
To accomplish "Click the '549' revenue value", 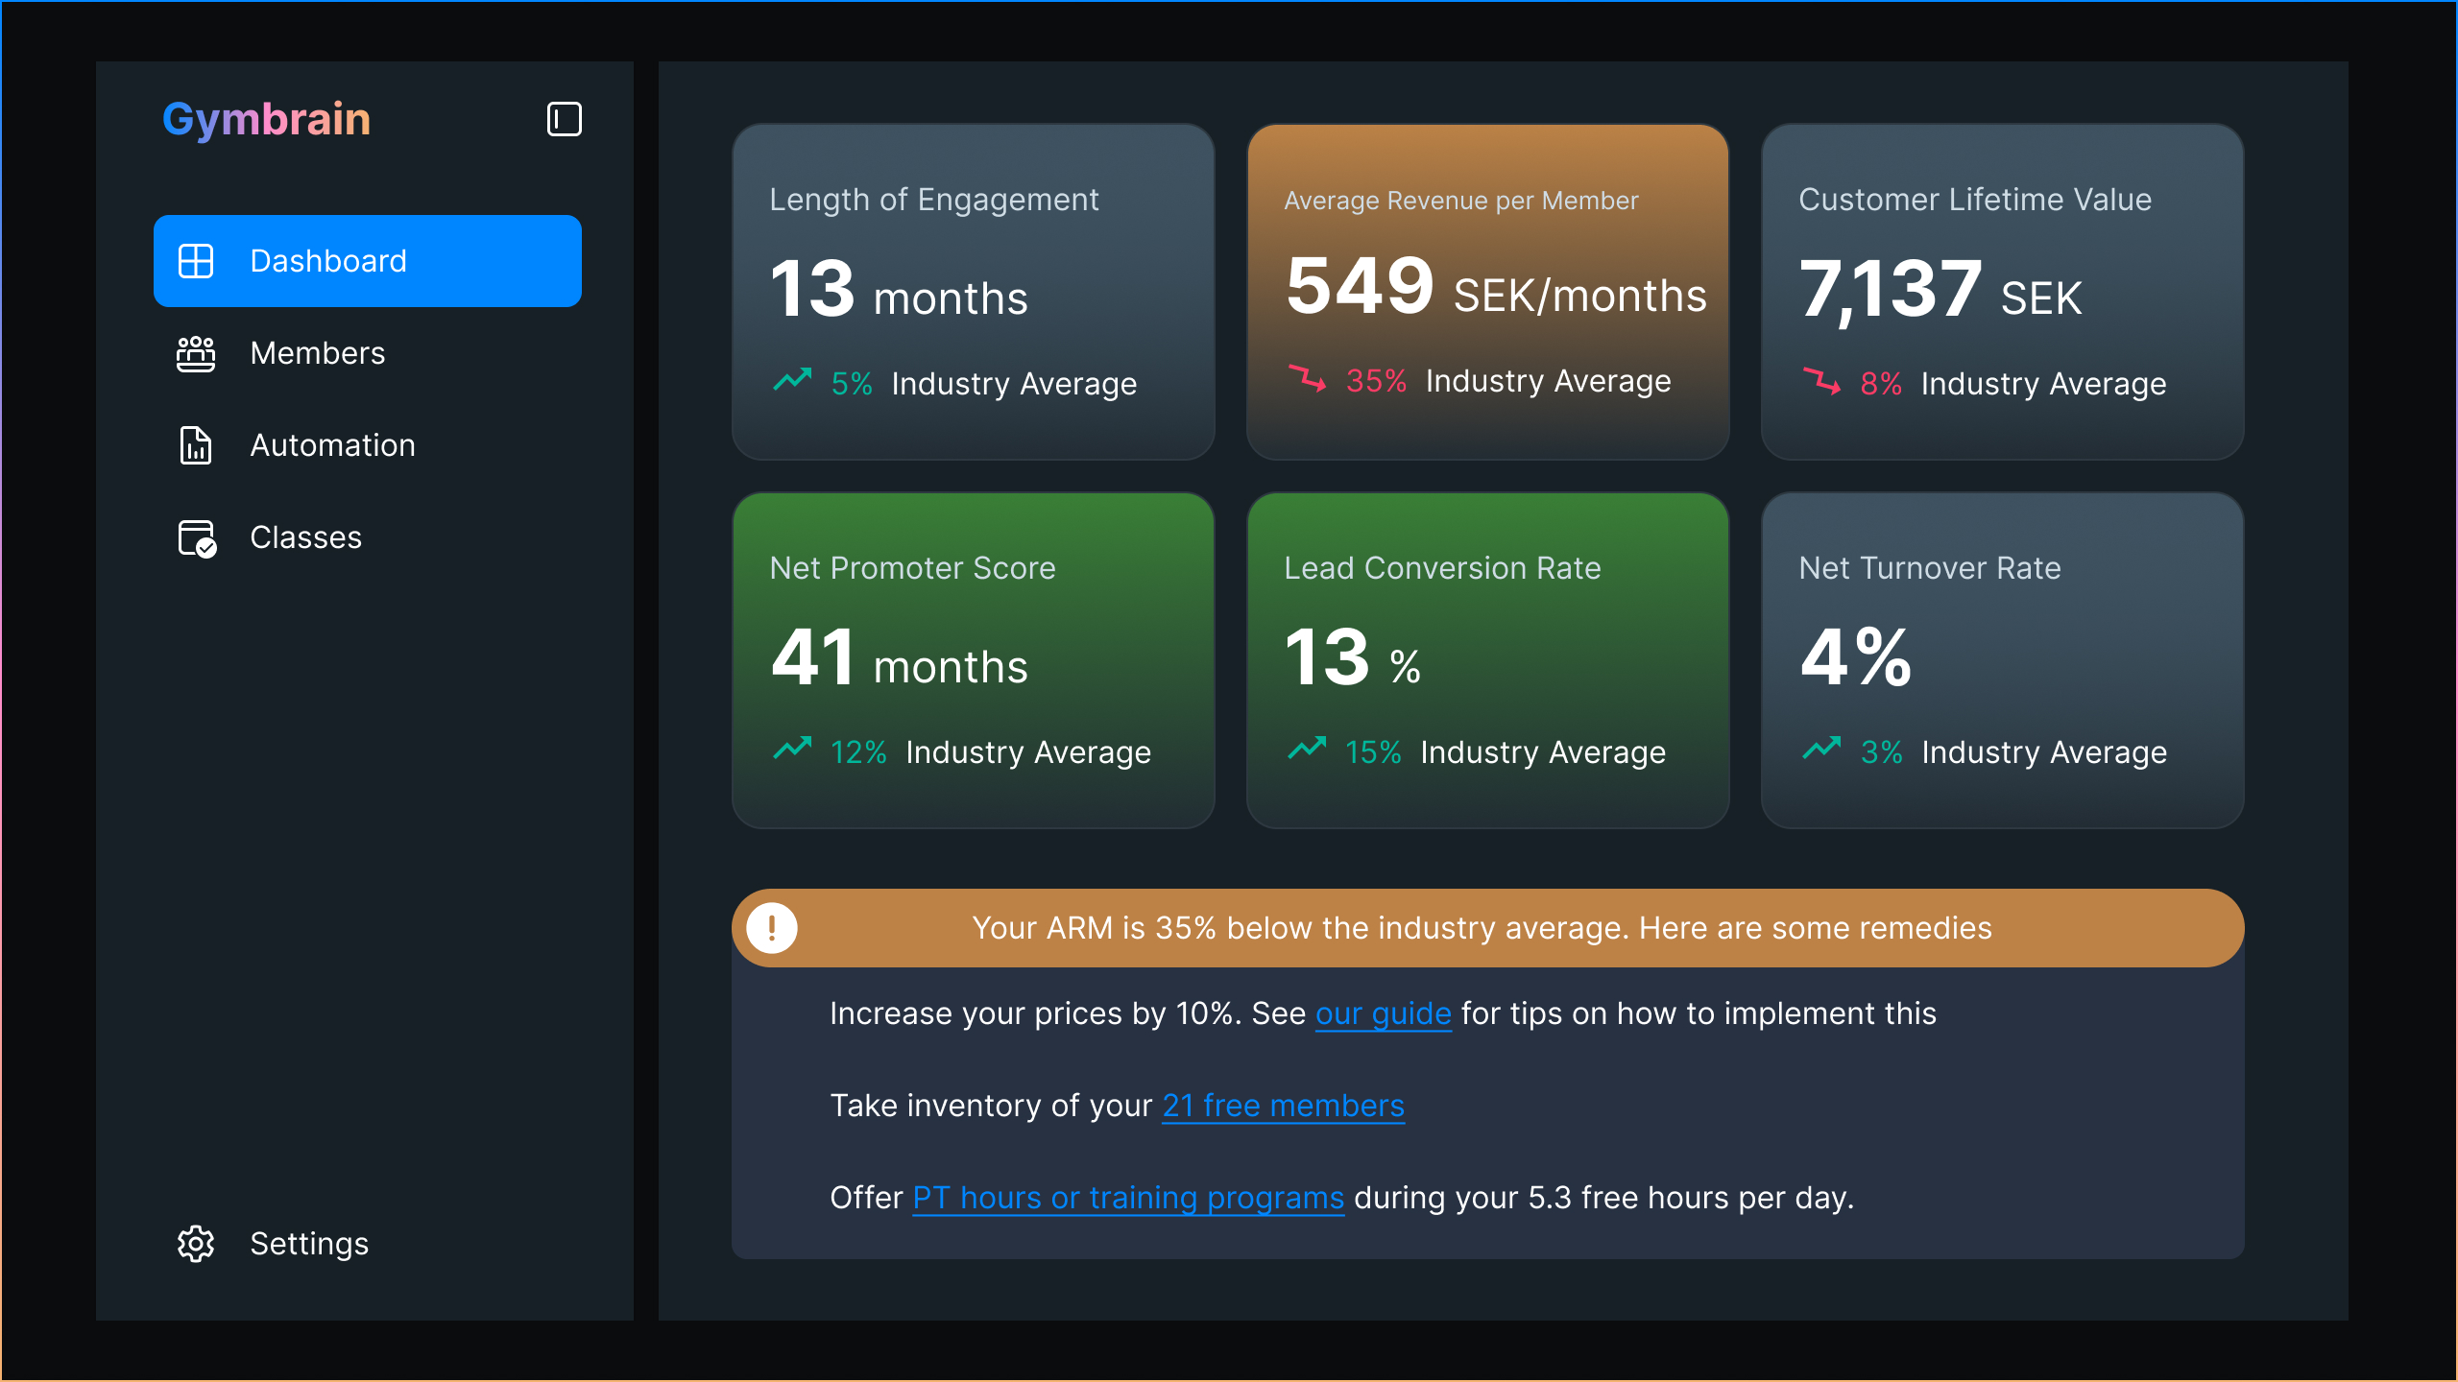I will tap(1360, 286).
